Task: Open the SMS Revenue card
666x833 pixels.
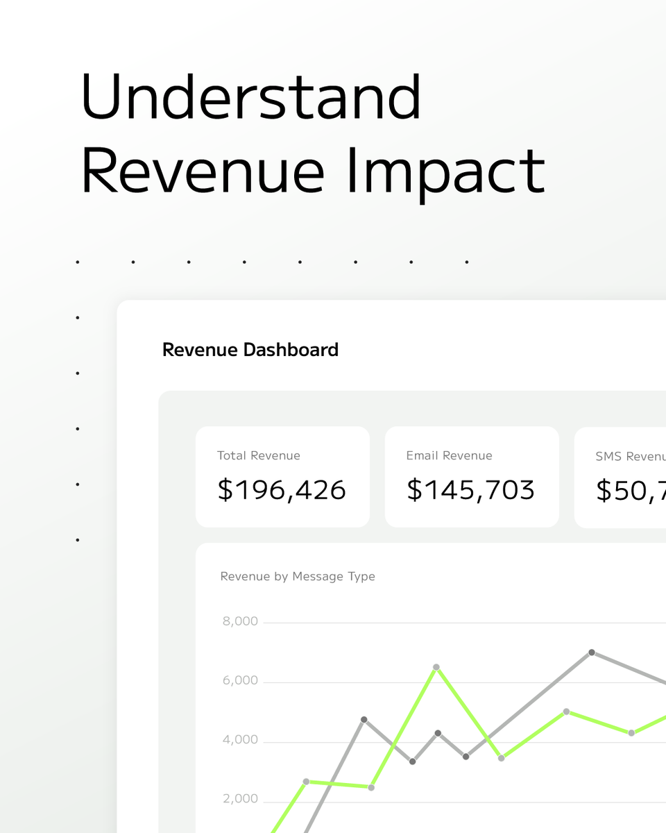Action: 620,477
